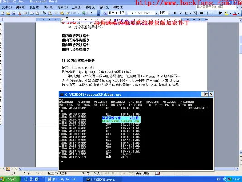The height and width of the screenshot is (182, 242).
Task: Expand the paragraph style dropdown
Action: [x=126, y=13]
